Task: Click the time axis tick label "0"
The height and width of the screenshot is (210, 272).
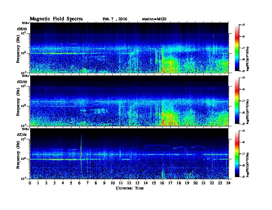Action: 30,183
